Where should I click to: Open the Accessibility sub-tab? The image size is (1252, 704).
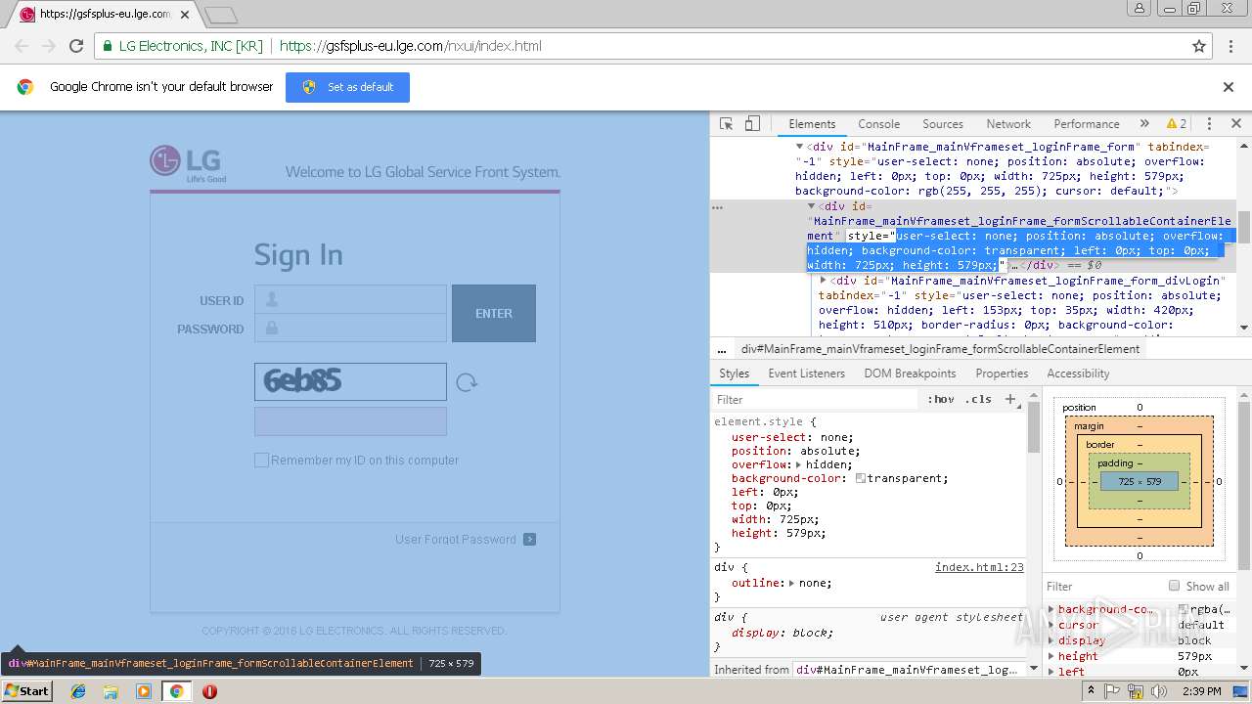tap(1078, 374)
